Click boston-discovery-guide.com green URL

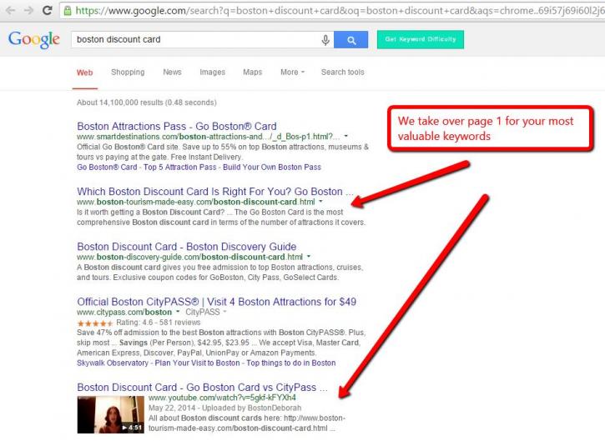click(189, 257)
